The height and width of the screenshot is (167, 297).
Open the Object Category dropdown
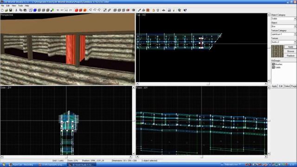[284, 19]
